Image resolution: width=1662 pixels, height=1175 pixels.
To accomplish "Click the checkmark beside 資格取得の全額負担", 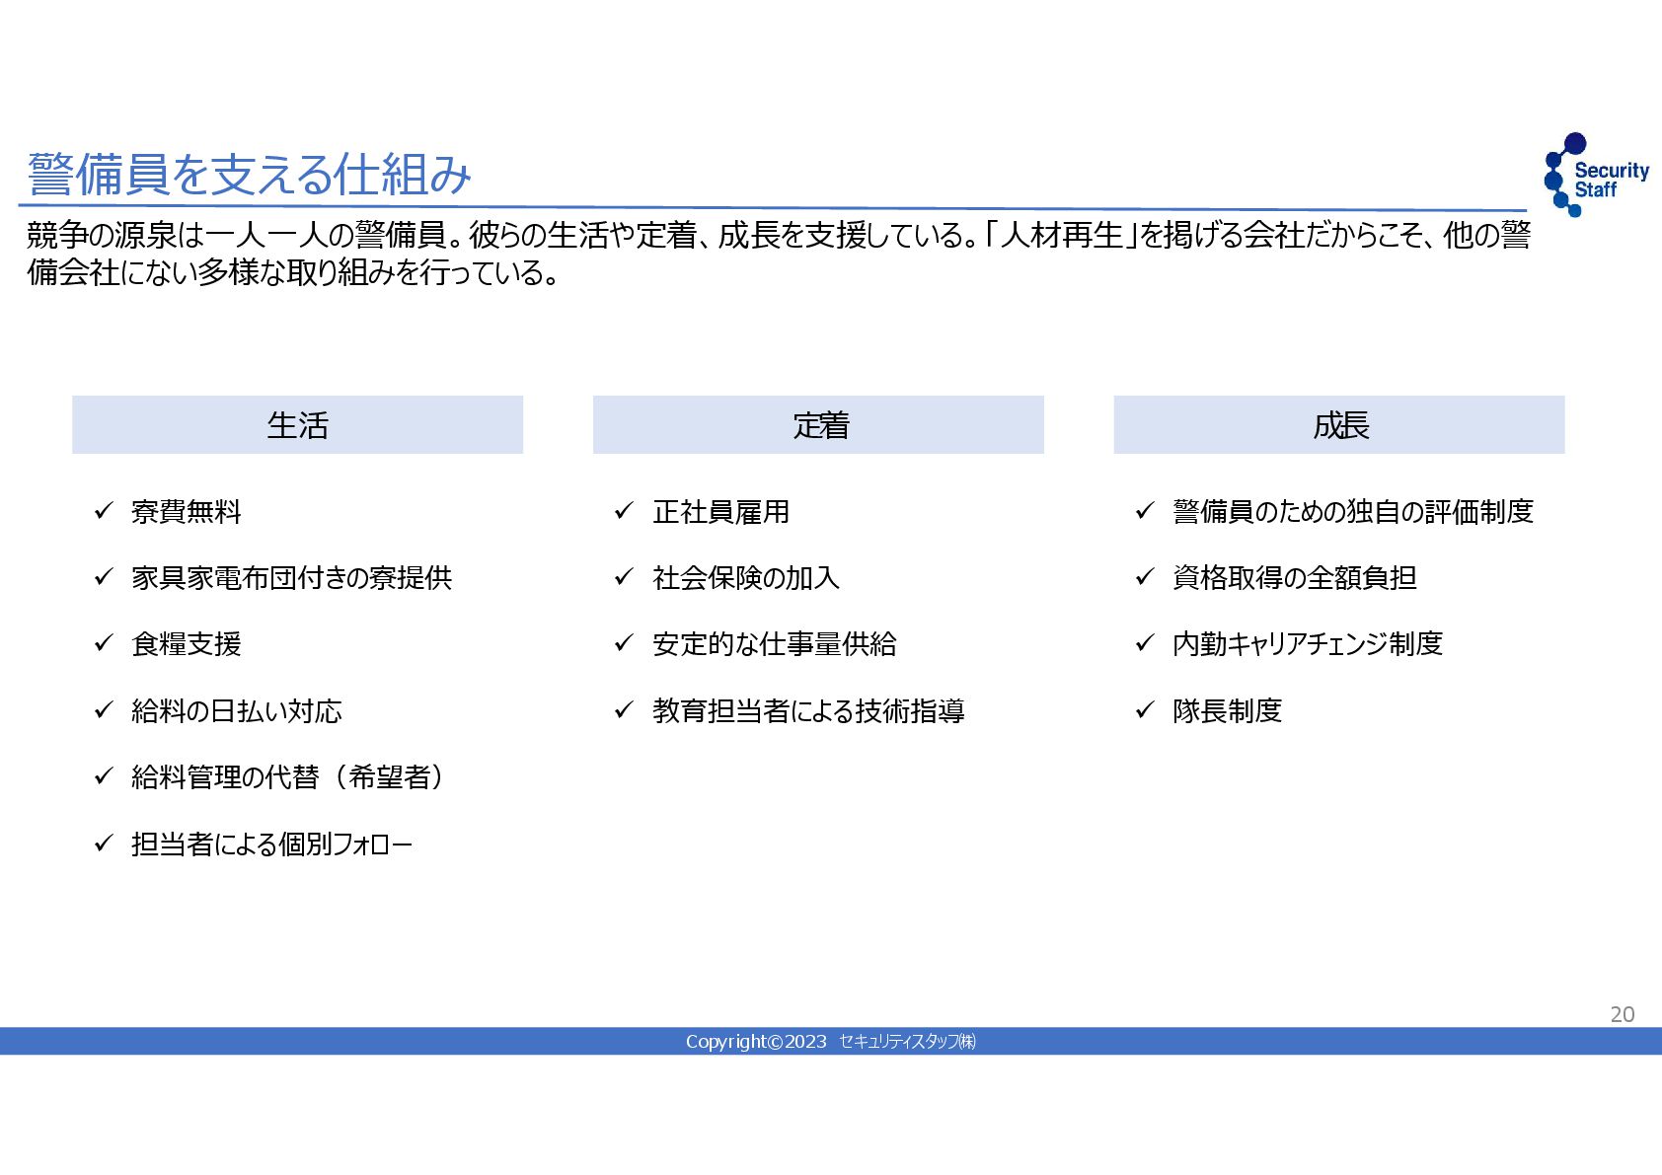I will (x=1145, y=577).
